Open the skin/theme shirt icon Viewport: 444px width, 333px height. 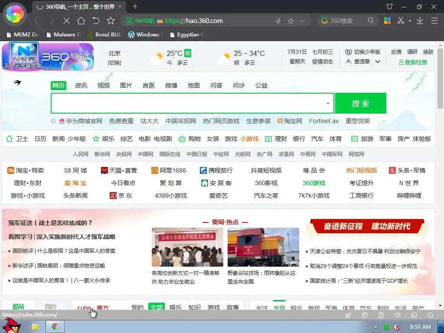click(390, 7)
